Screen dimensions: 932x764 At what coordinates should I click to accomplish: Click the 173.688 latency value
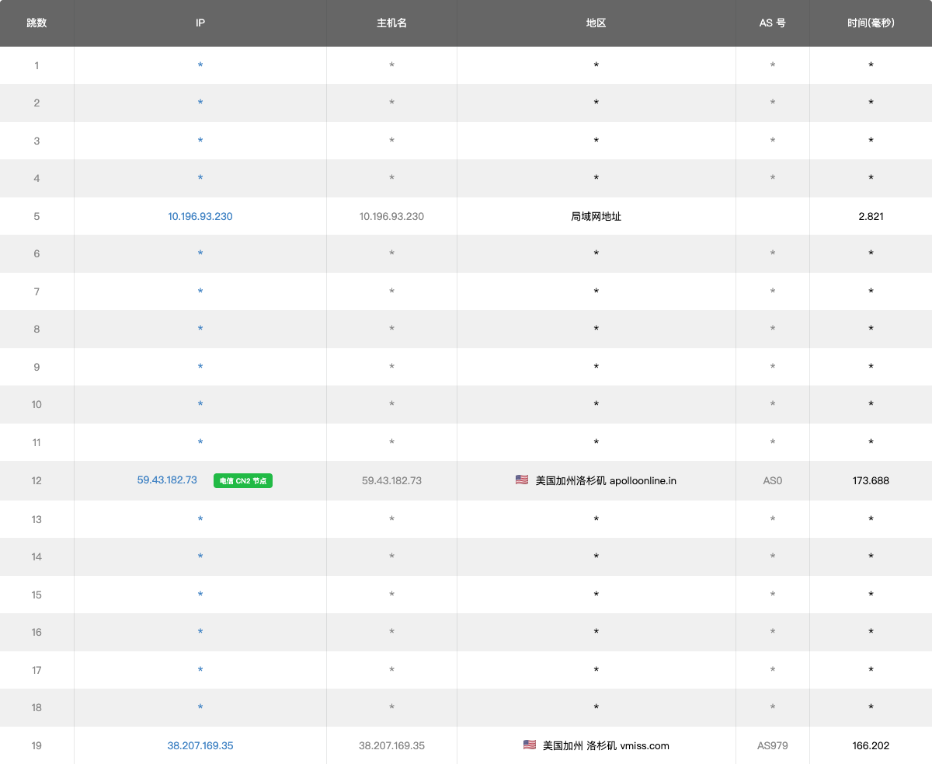[x=871, y=480]
